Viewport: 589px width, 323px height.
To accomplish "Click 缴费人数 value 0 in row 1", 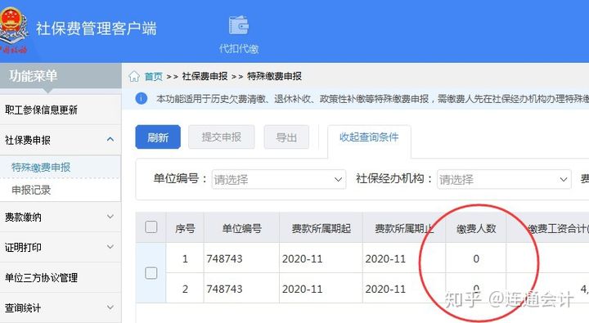I will [x=476, y=258].
